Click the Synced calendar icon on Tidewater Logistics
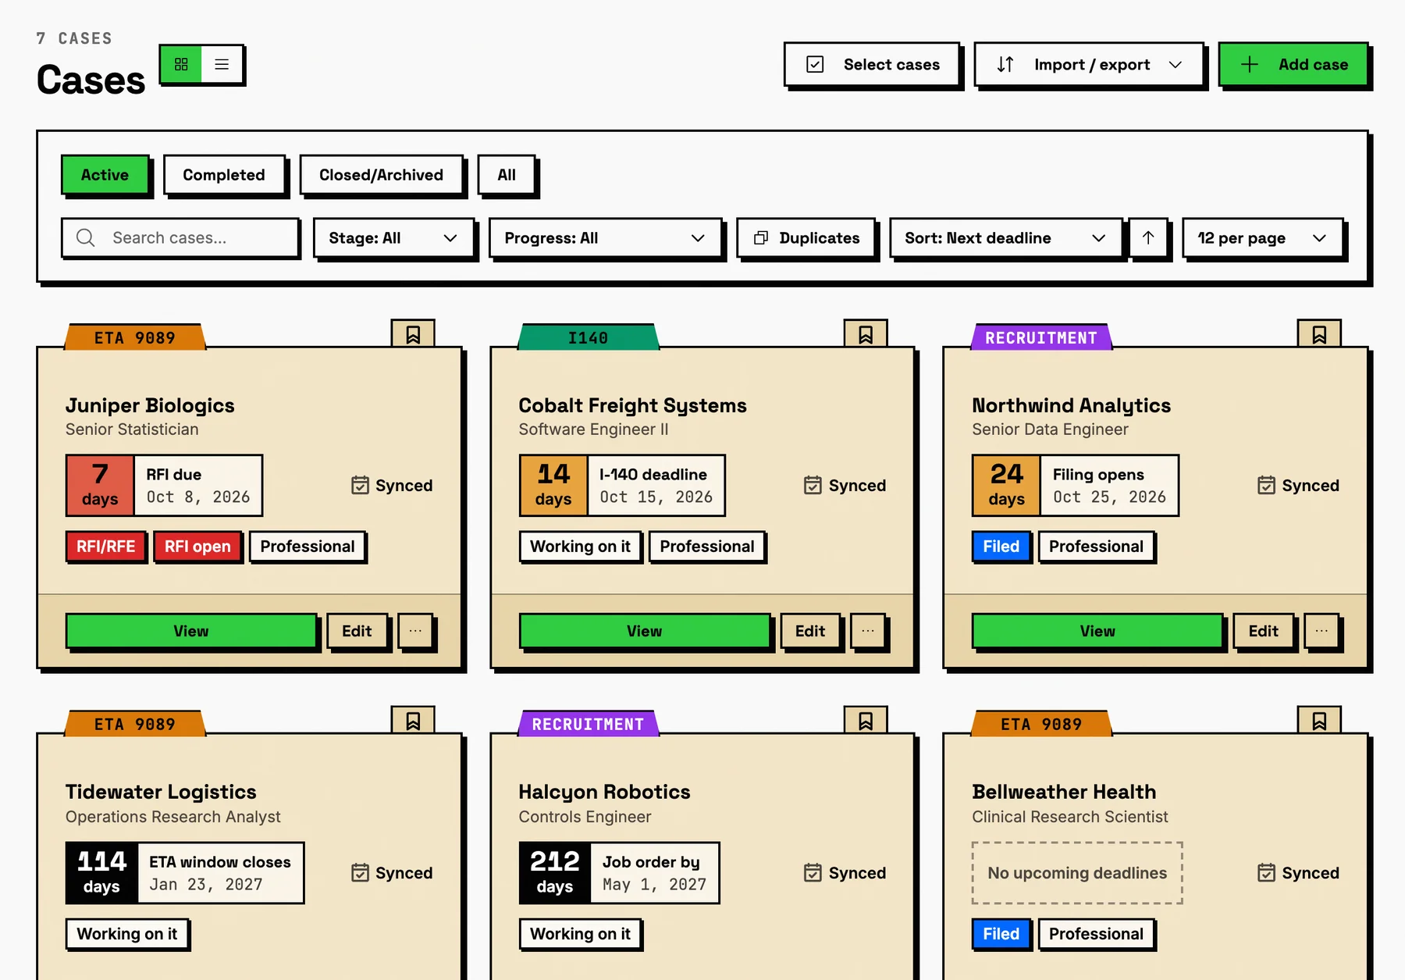 (x=360, y=872)
